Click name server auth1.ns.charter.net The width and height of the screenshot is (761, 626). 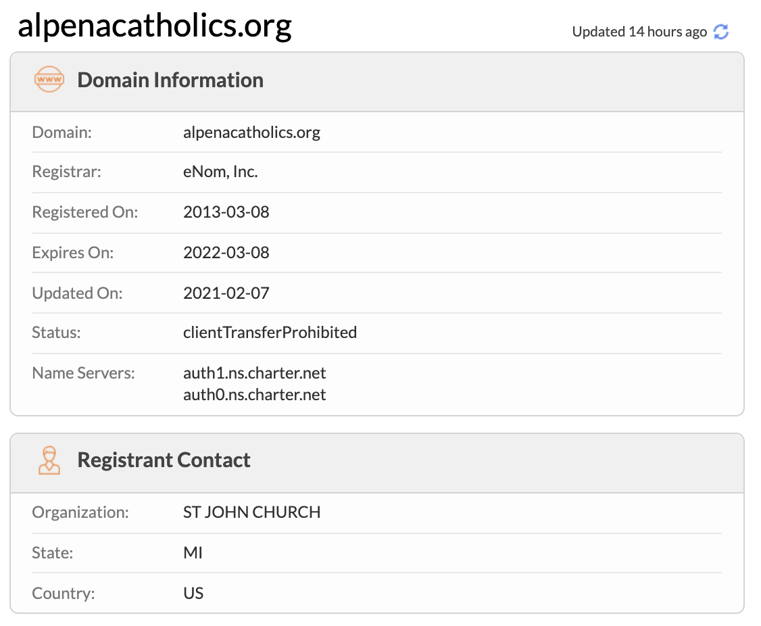(255, 373)
